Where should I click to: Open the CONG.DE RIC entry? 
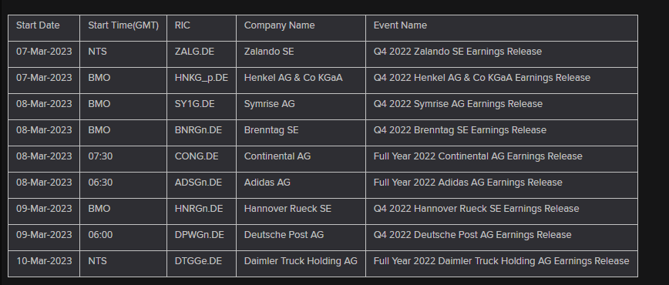[x=197, y=156]
